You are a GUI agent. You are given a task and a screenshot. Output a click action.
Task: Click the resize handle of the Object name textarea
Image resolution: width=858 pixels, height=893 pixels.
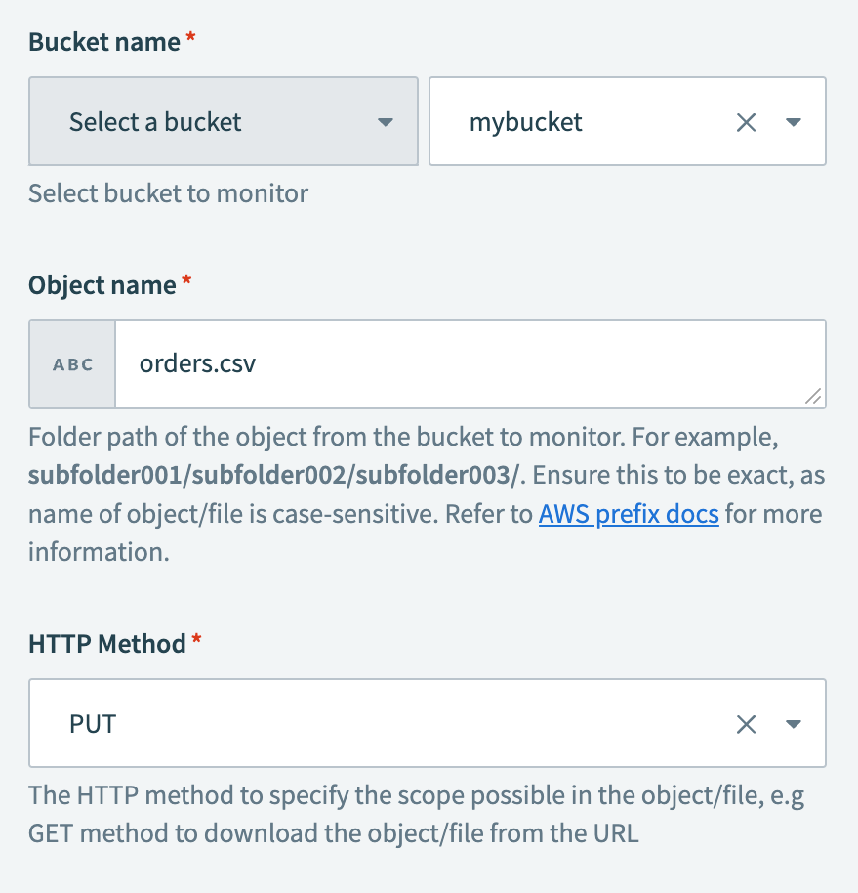pyautogui.click(x=813, y=397)
